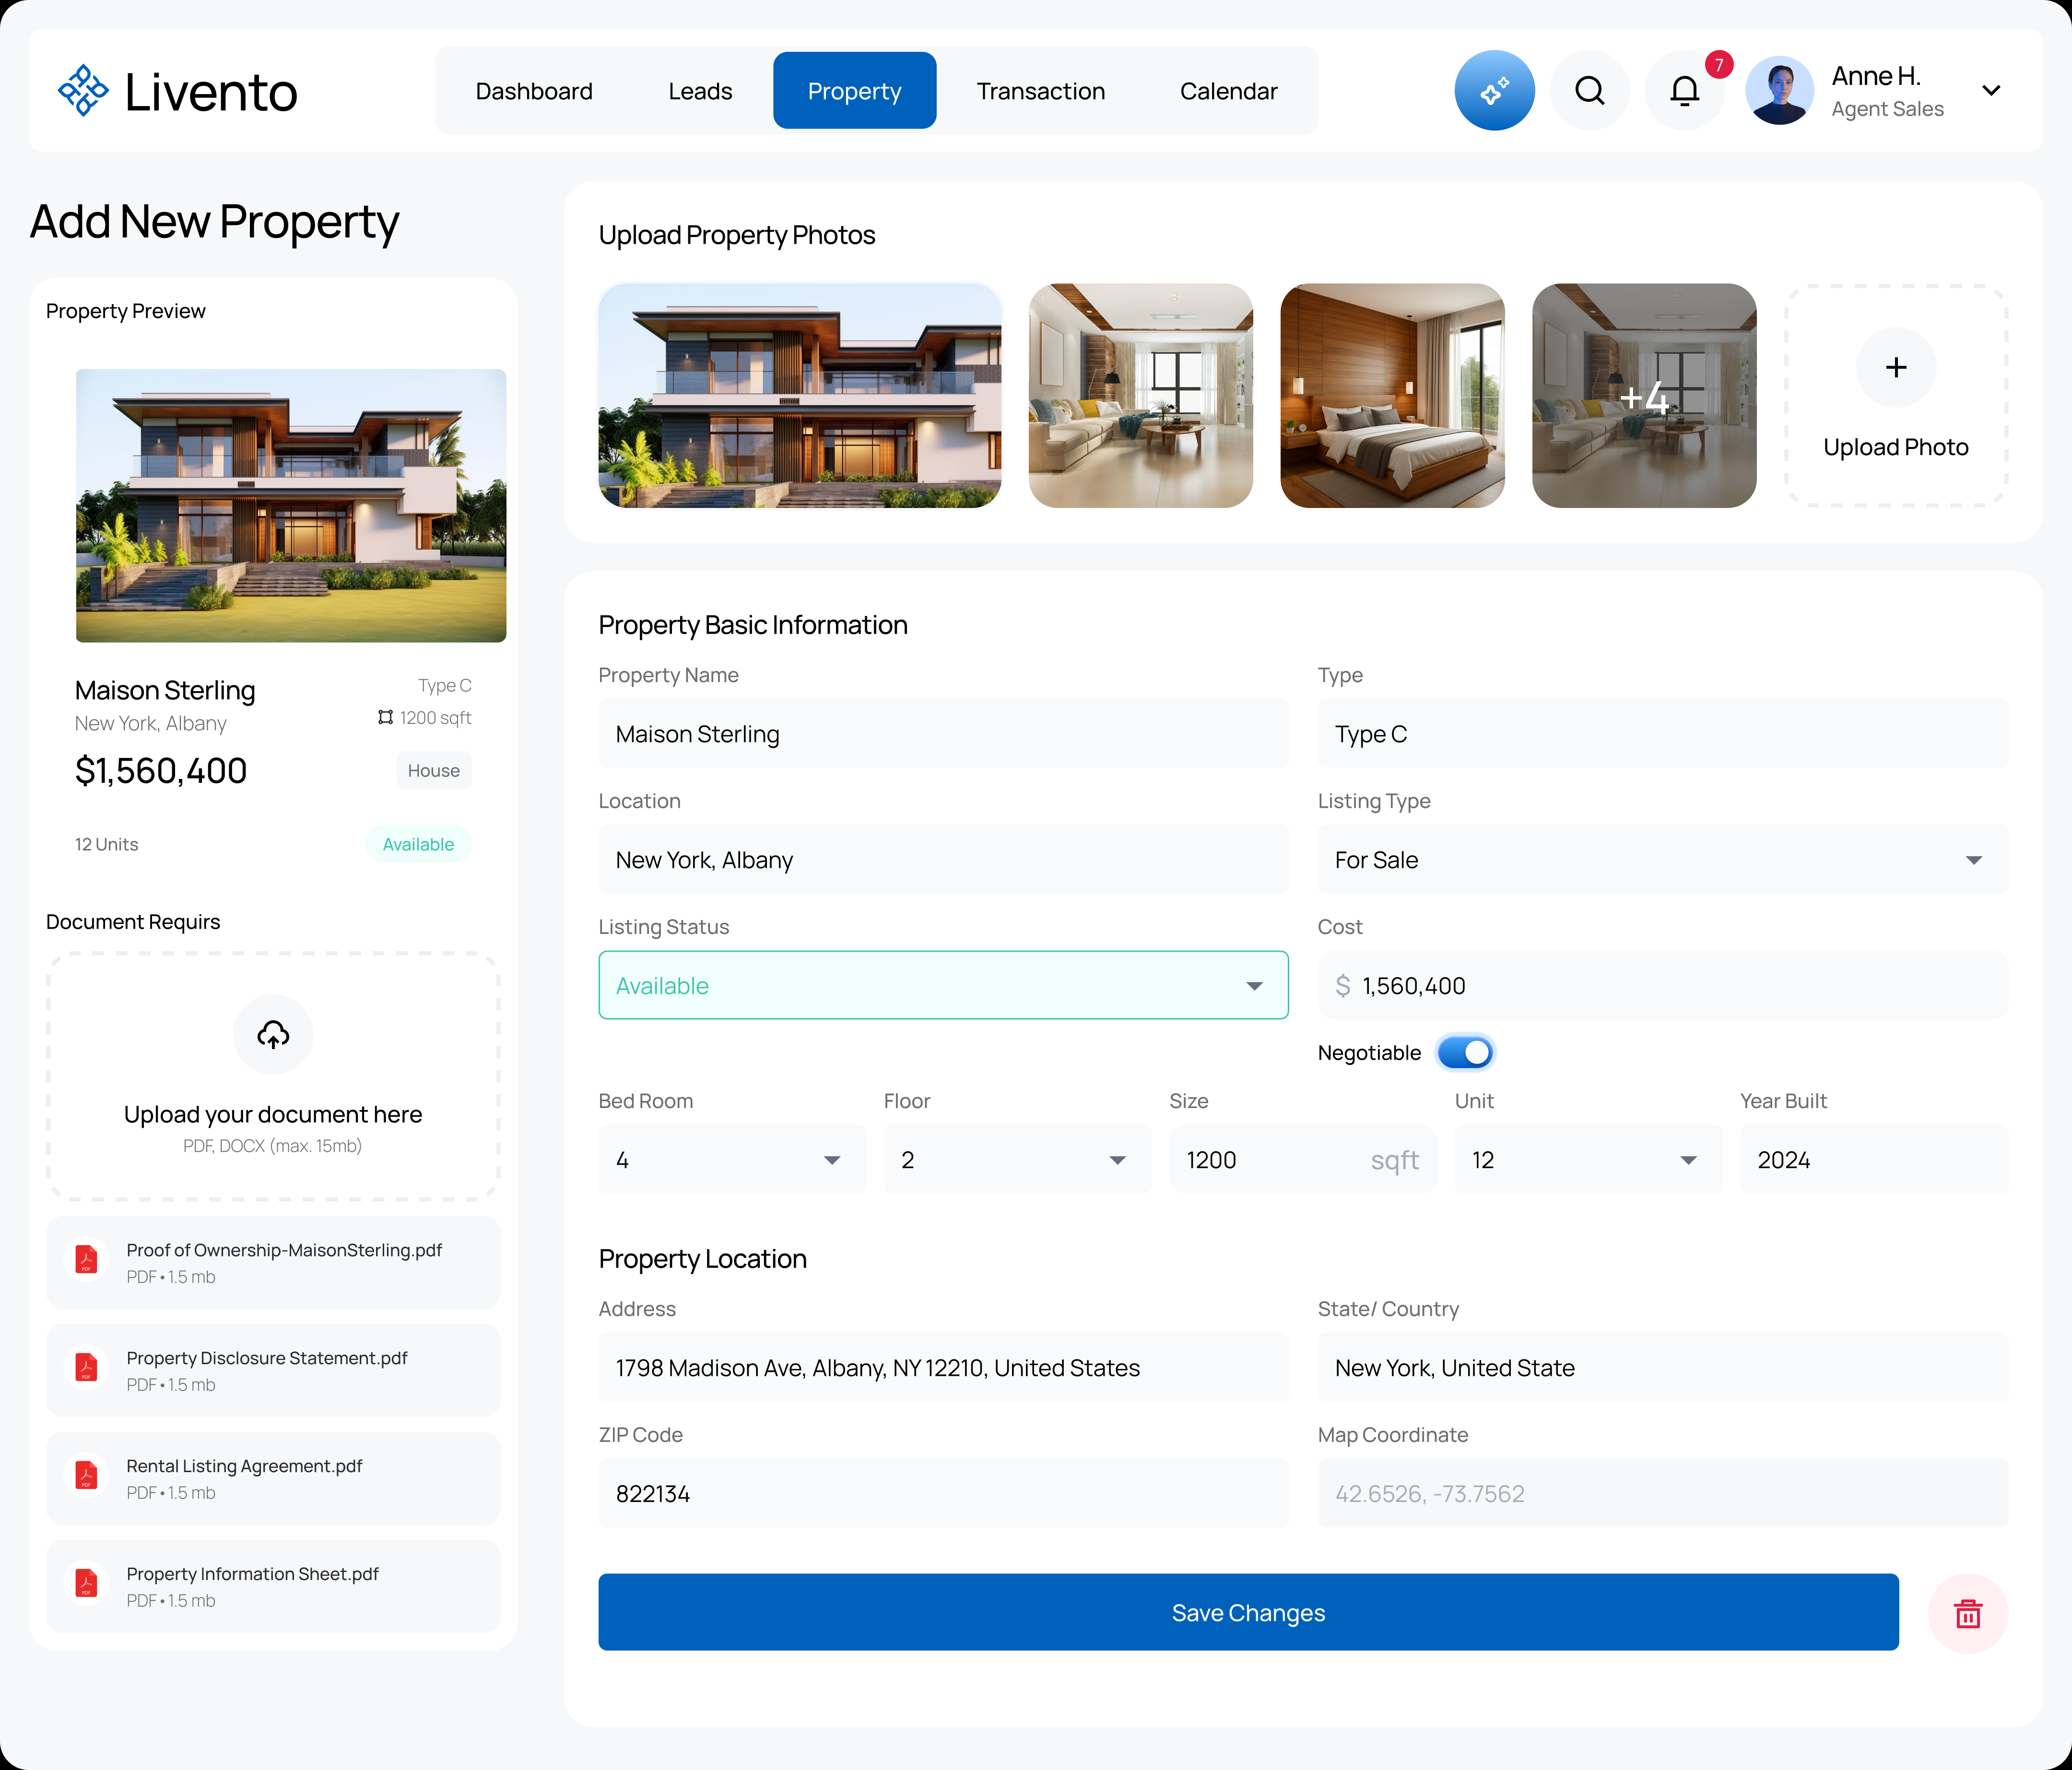The image size is (2072, 1770).
Task: Expand Anne H. profile chevron
Action: pyautogui.click(x=1990, y=91)
